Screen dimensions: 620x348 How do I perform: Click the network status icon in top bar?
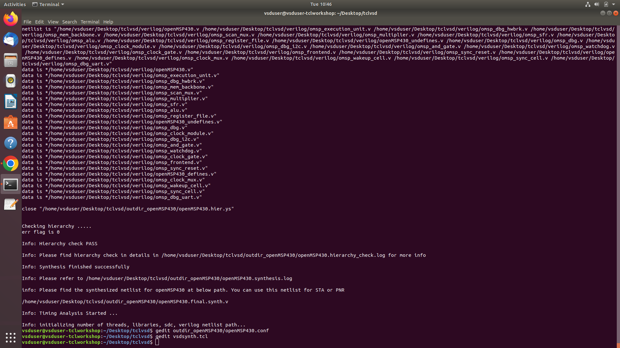pyautogui.click(x=587, y=4)
